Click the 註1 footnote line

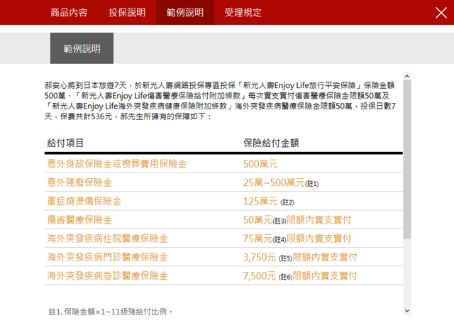(111, 312)
